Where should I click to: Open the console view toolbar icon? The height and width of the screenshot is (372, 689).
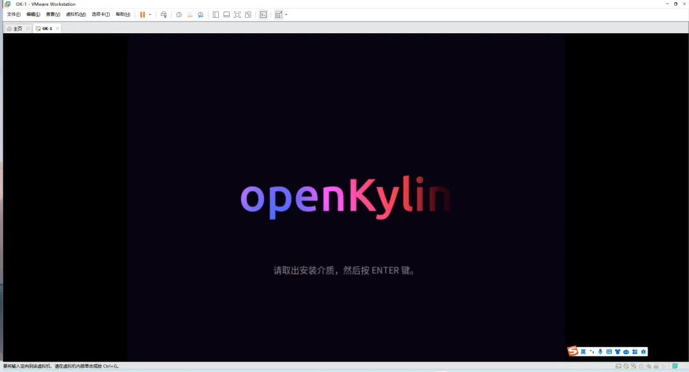coord(263,15)
